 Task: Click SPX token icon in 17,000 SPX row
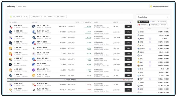coord(10,59)
